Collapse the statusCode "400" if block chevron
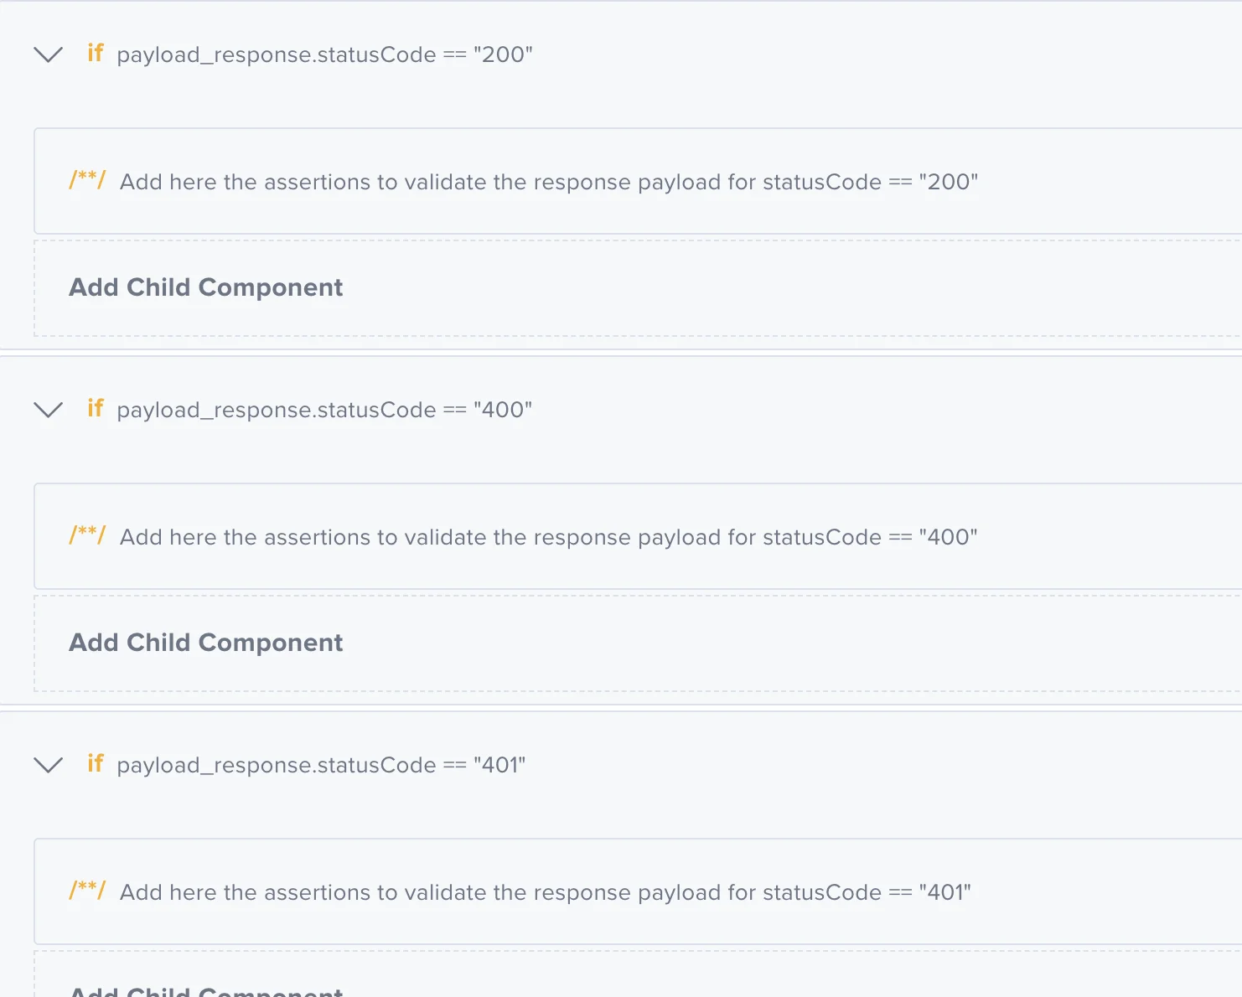 click(x=48, y=411)
